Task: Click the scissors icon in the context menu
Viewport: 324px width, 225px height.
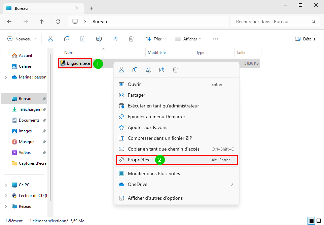Action: 121,70
